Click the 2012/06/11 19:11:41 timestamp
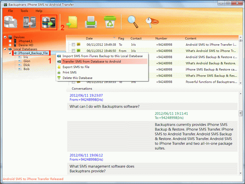This screenshot has width=245, height=184. [171, 114]
